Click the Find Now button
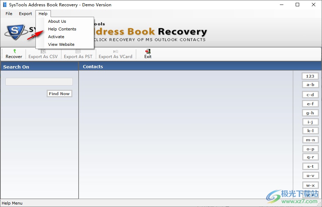 pyautogui.click(x=59, y=94)
